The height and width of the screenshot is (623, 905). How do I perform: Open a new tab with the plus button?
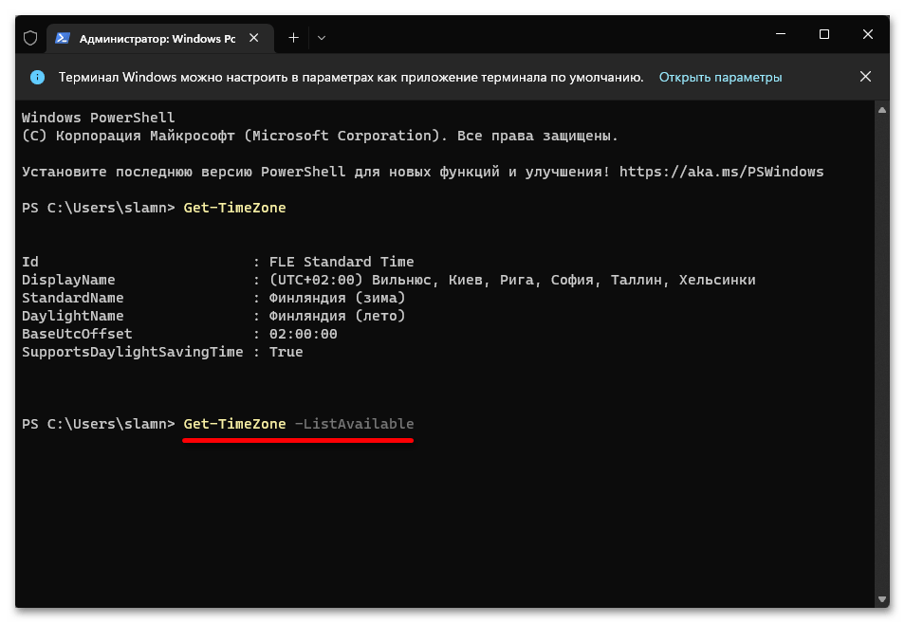tap(293, 38)
